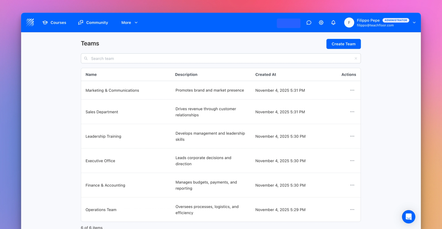Click the ADMINISTRATOR badge
442x229 pixels.
tap(396, 20)
